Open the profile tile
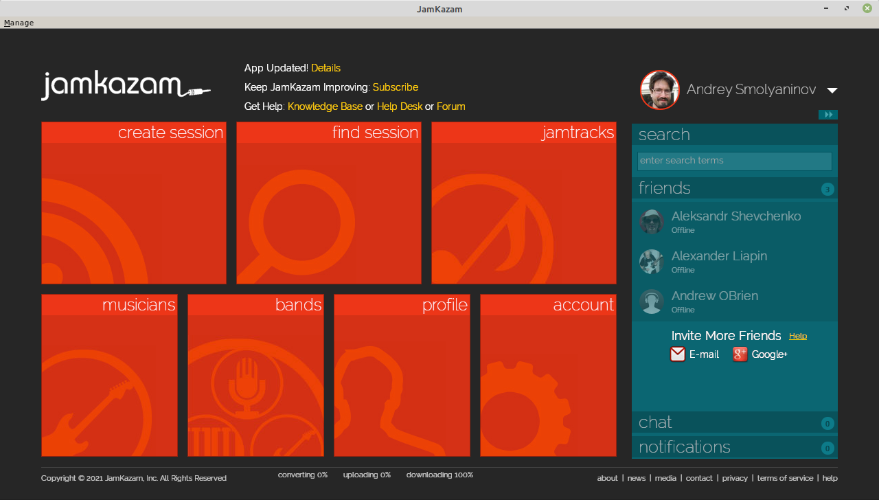This screenshot has height=500, width=879. click(x=402, y=375)
